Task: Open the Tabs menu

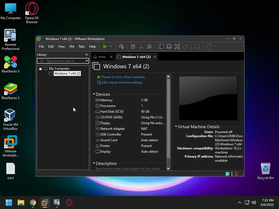Action: pos(81,47)
